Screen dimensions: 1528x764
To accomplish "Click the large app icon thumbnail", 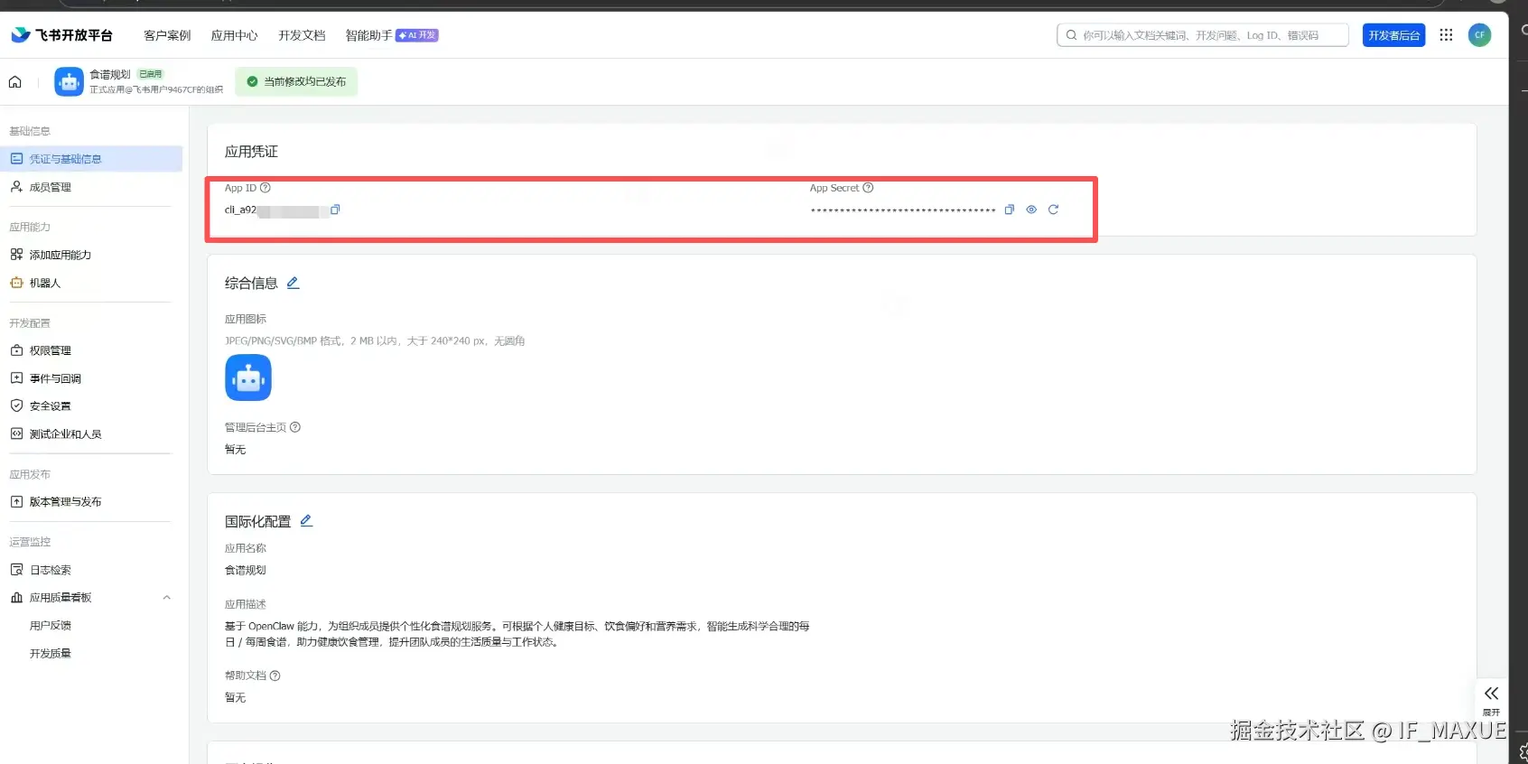I will click(x=248, y=377).
